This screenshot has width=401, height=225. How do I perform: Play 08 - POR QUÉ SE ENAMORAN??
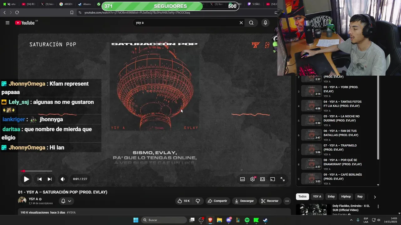click(337, 164)
